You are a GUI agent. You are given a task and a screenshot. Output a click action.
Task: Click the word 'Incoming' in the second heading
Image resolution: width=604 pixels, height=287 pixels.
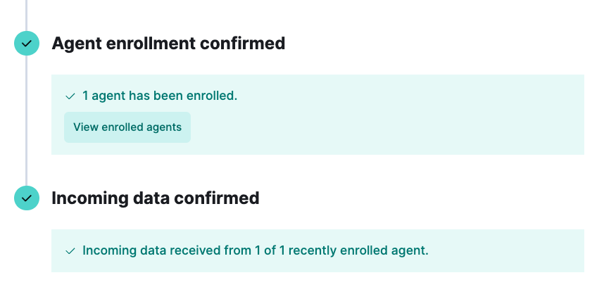coord(86,198)
